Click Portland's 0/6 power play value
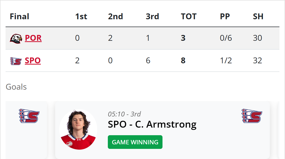 pos(226,38)
